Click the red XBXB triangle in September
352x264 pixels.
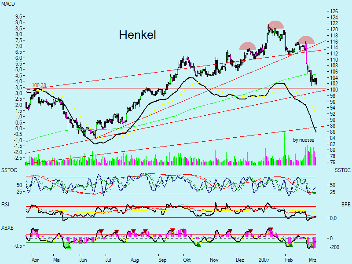coord(172,230)
